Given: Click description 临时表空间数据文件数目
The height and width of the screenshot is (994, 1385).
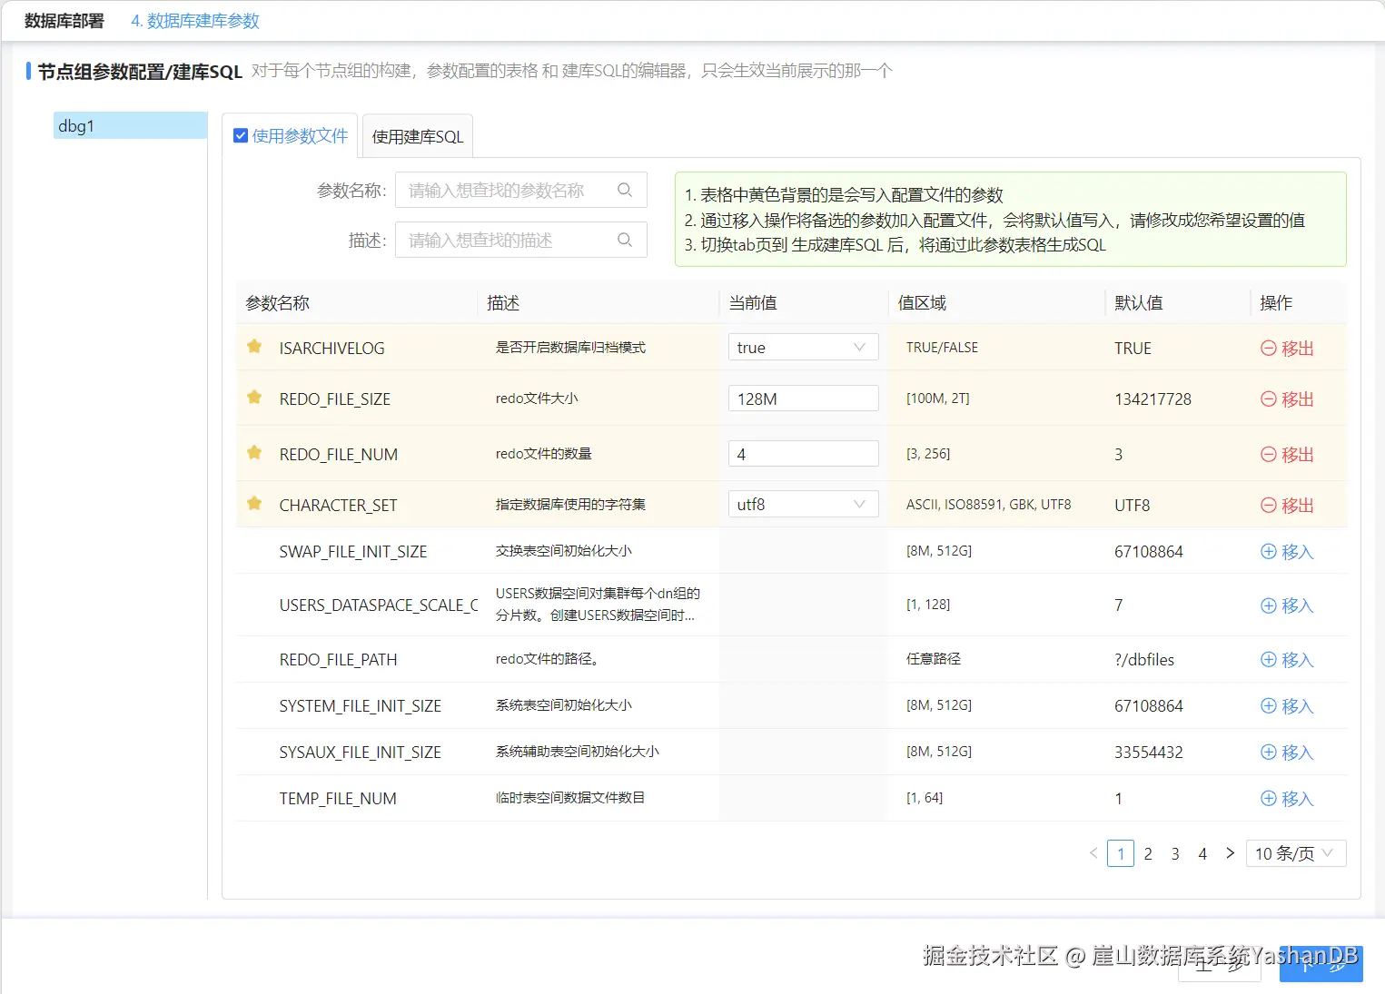Looking at the screenshot, I should (x=570, y=798).
